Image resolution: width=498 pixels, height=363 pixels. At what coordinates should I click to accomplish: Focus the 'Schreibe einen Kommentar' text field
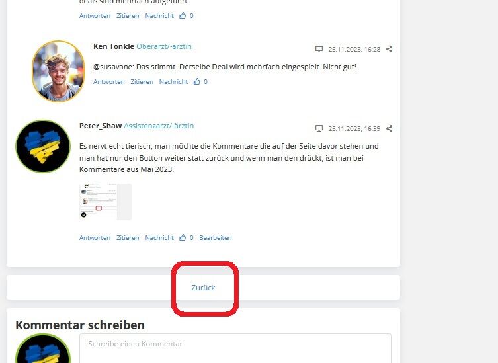235,348
